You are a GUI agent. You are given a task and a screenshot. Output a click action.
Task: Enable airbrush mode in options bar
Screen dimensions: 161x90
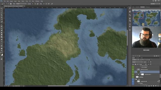(x=49, y=4)
